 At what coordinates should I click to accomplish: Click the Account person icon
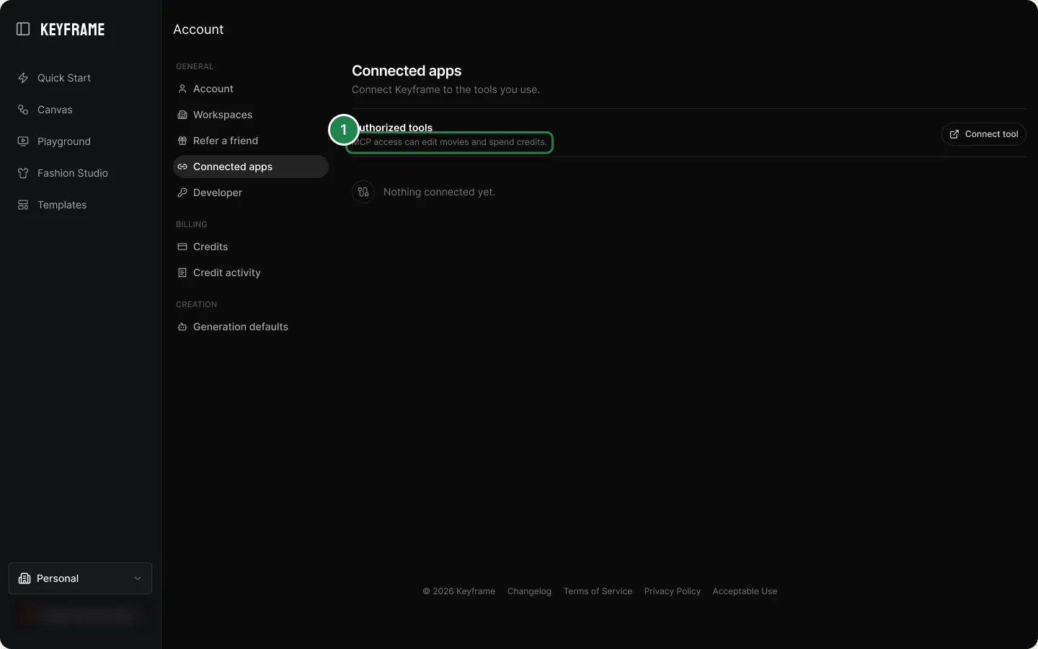coord(182,89)
